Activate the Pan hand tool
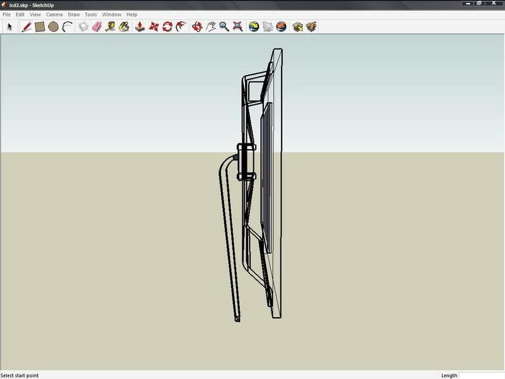This screenshot has height=379, width=505. [211, 27]
